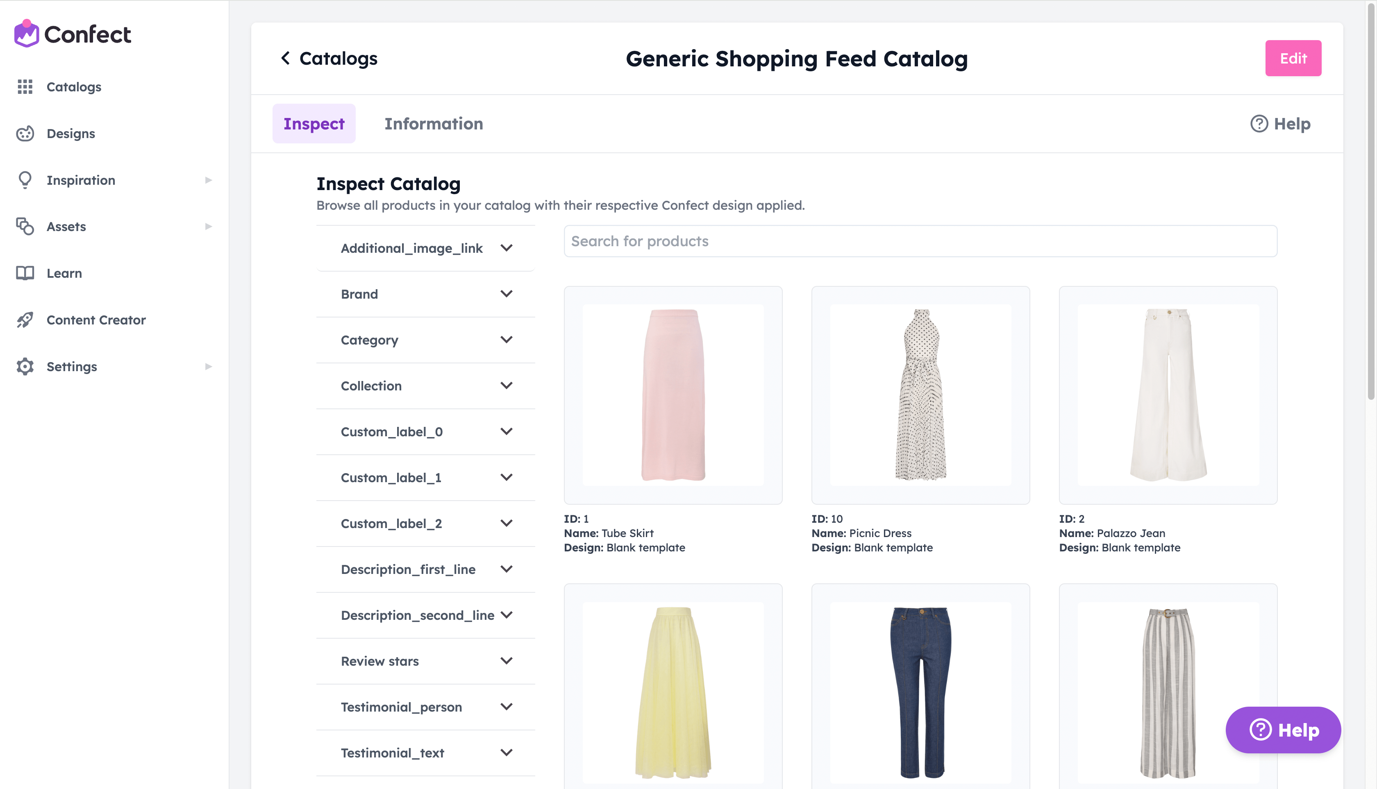Open the Assets shapes icon
This screenshot has height=789, width=1377.
pos(25,227)
